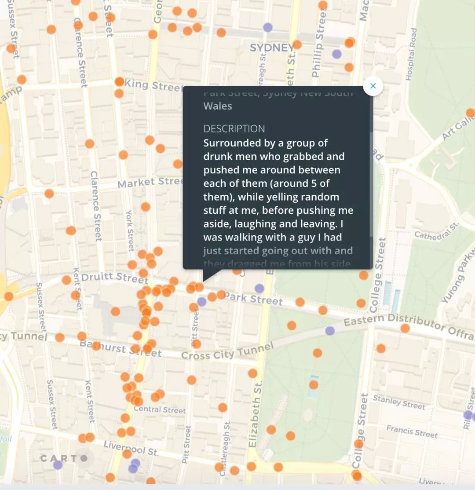Click the orange marker on Market Street near Sussex
This screenshot has height=490, width=475.
click(49, 194)
